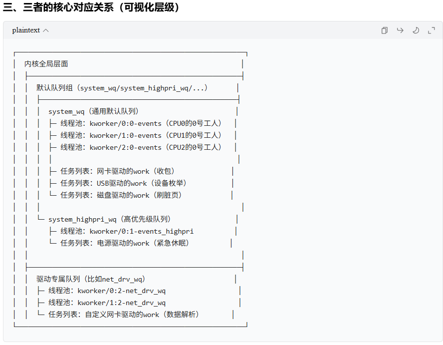Click the plaintext language label
The image size is (443, 345).
point(26,30)
